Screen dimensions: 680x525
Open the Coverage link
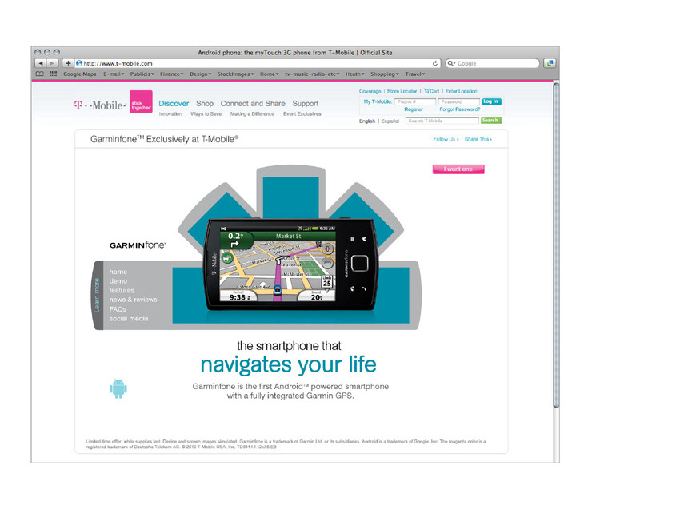point(370,91)
